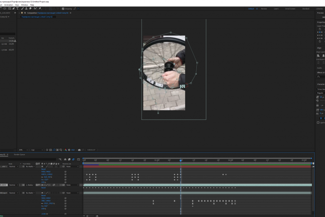Switch to the Review workspace
This screenshot has width=325, height=217.
pos(264,9)
